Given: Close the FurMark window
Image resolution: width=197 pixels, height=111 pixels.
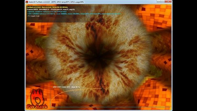Looking at the screenshot, I should point(168,1).
